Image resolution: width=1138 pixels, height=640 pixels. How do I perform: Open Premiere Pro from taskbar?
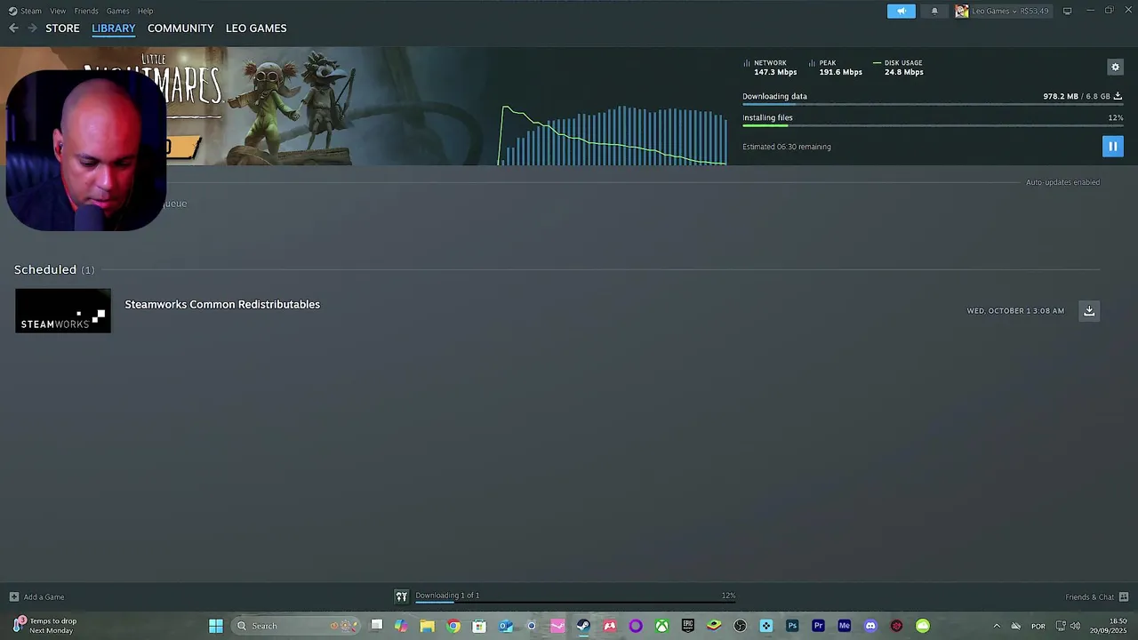point(818,626)
